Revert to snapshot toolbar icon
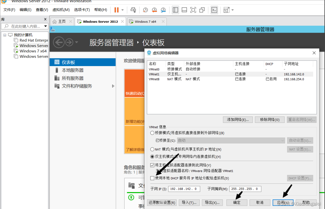Image resolution: width=325 pixels, height=209 pixels. coord(154,10)
